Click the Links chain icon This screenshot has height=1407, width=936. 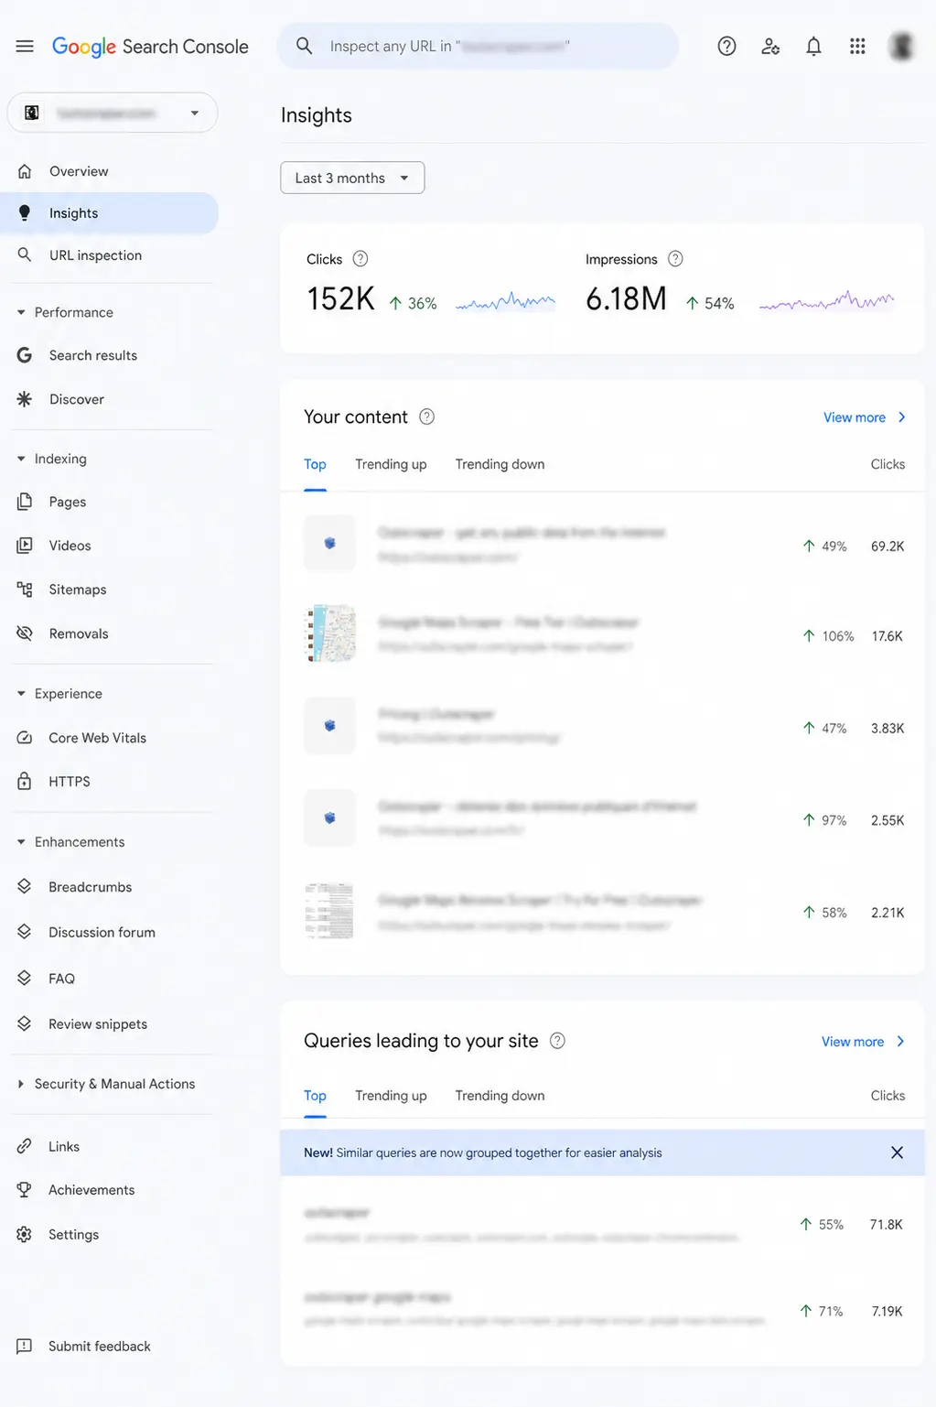25,1146
